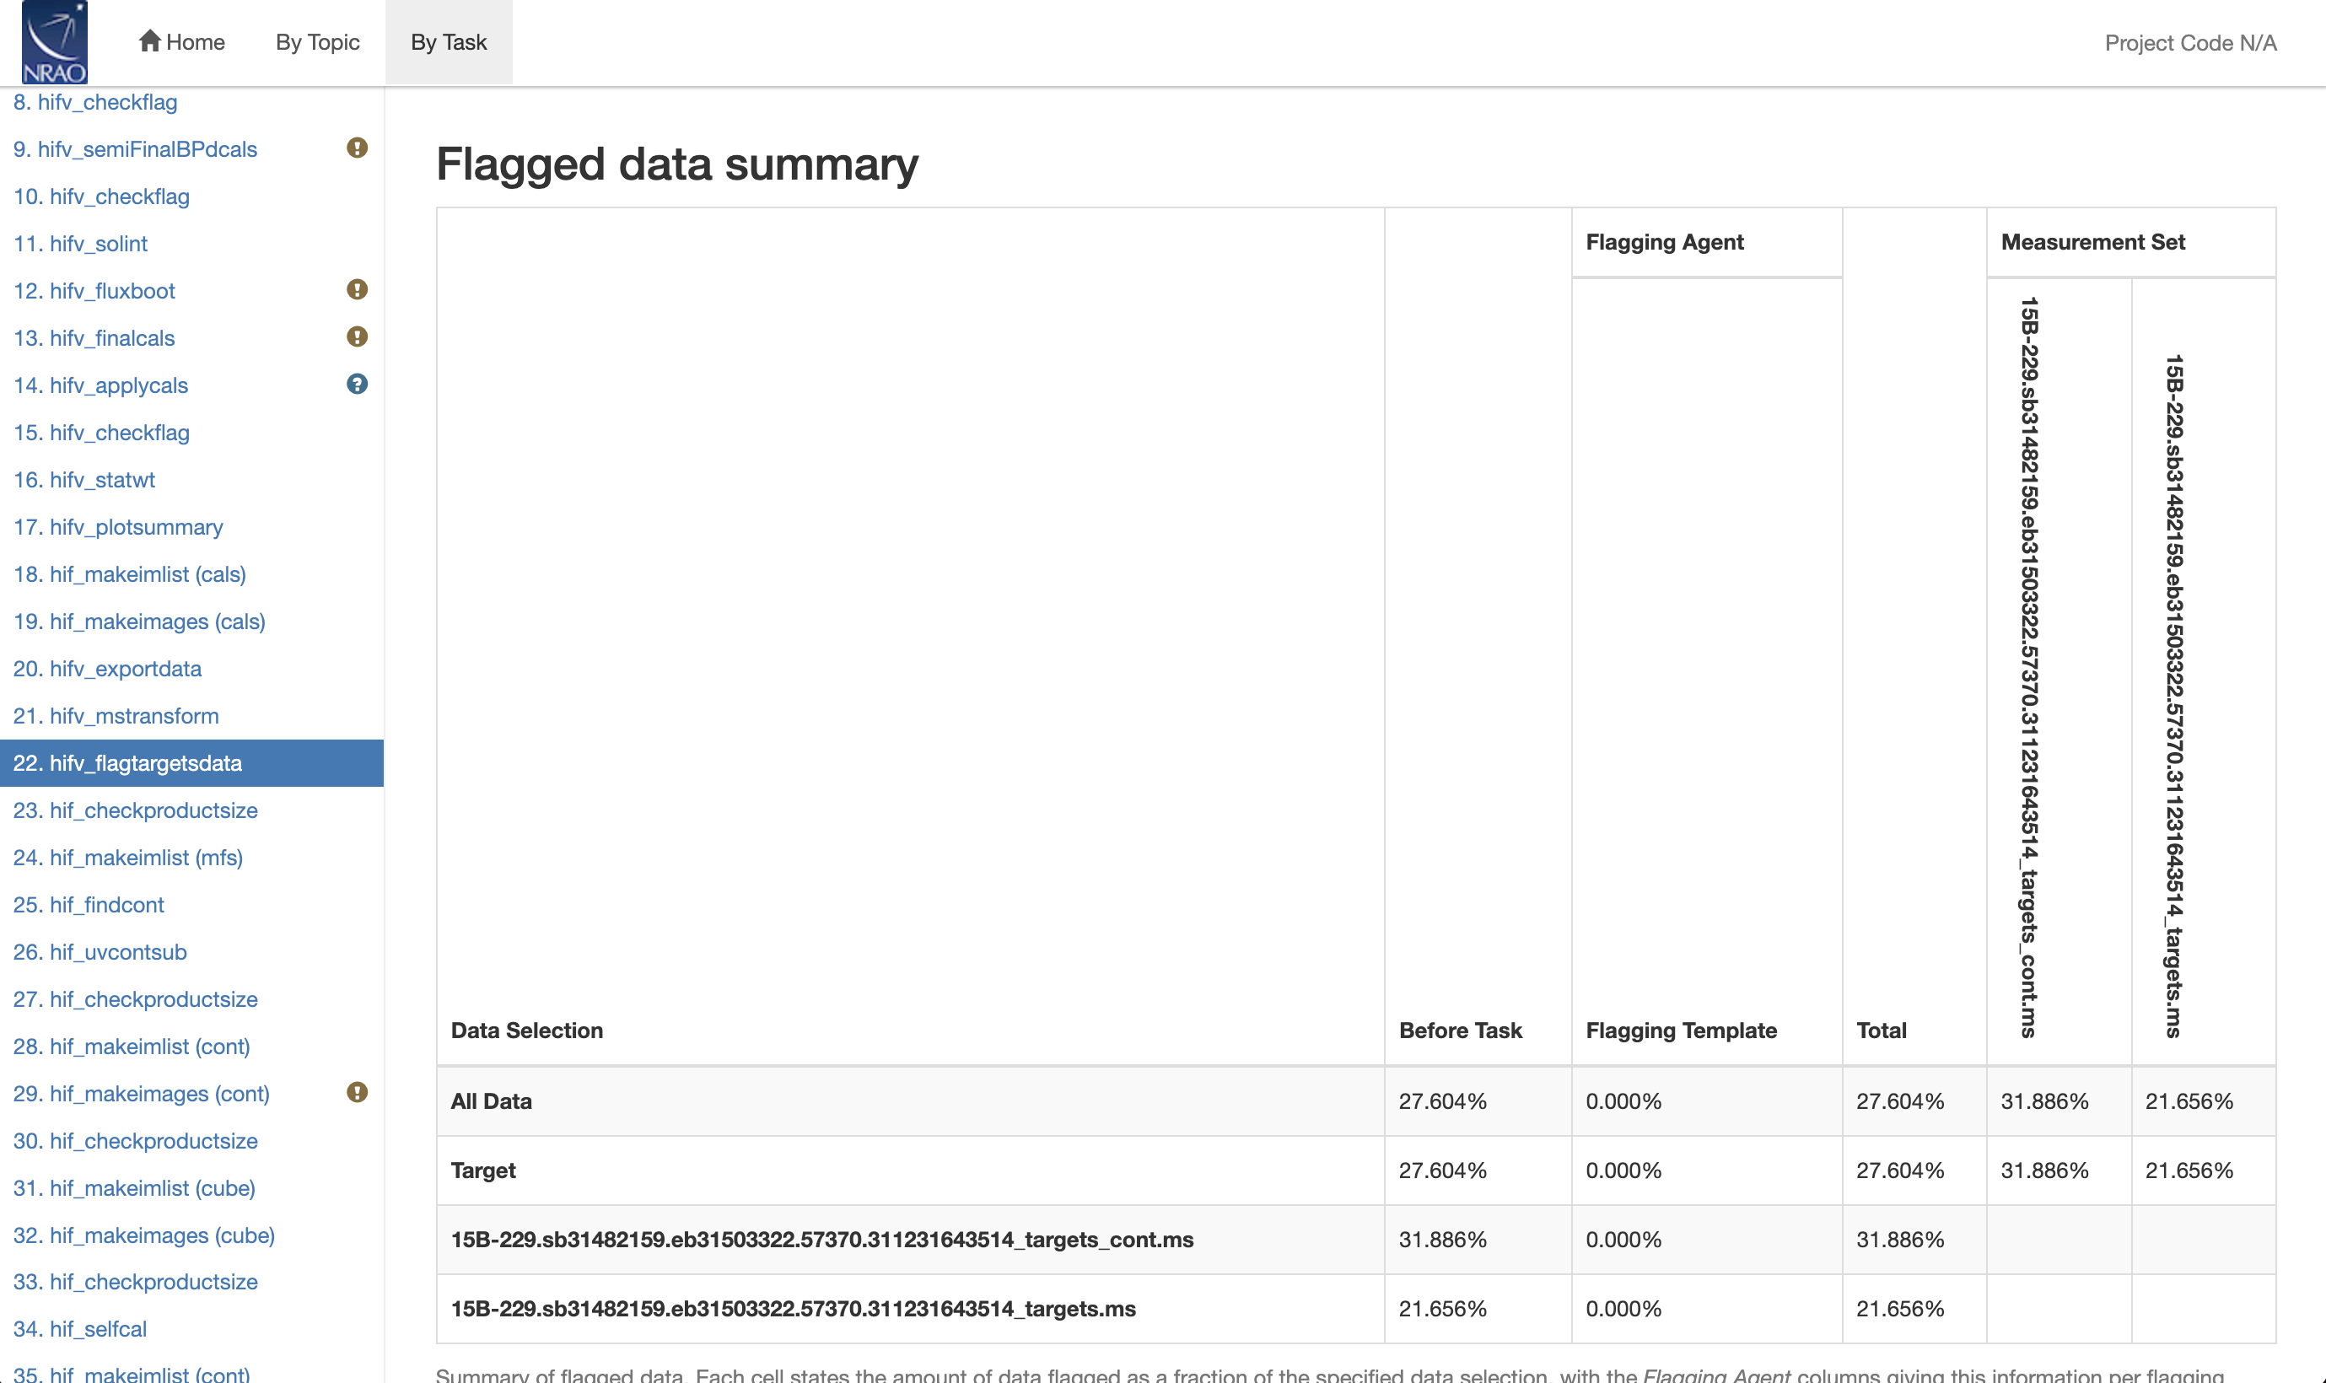Open task 32. hif_makeimages (cube)
The width and height of the screenshot is (2326, 1383).
pyautogui.click(x=144, y=1235)
